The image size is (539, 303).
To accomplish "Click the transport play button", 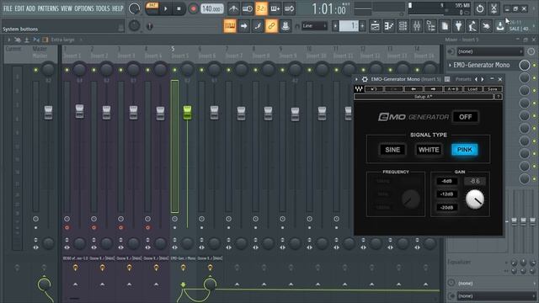I will (165, 9).
